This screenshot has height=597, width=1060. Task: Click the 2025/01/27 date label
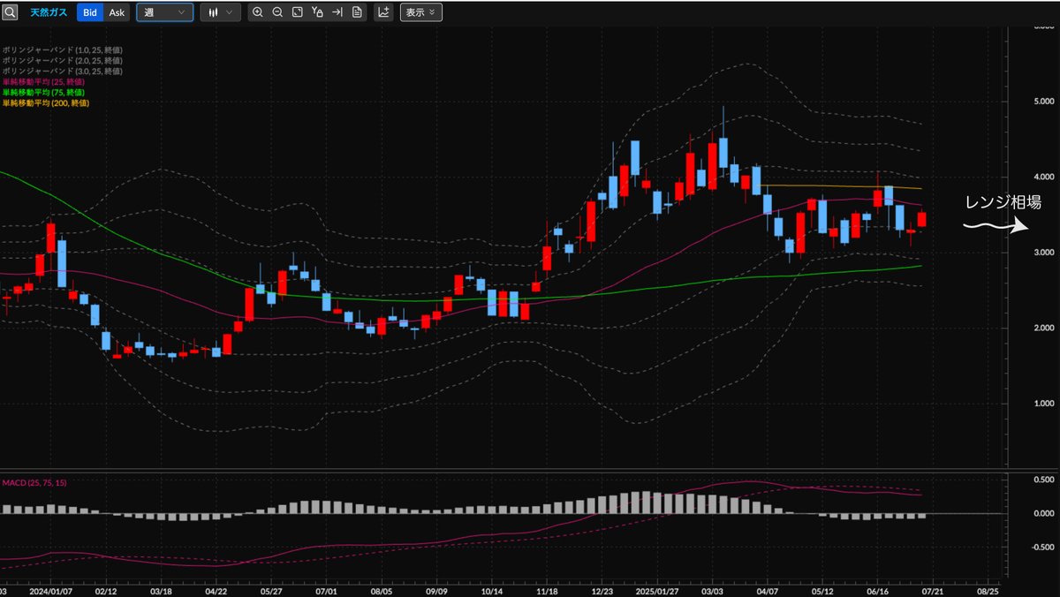[659, 591]
